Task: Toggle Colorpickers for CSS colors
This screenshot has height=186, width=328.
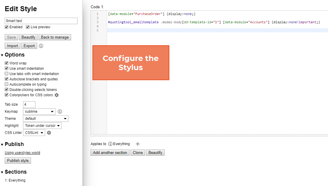Action: tap(6, 95)
